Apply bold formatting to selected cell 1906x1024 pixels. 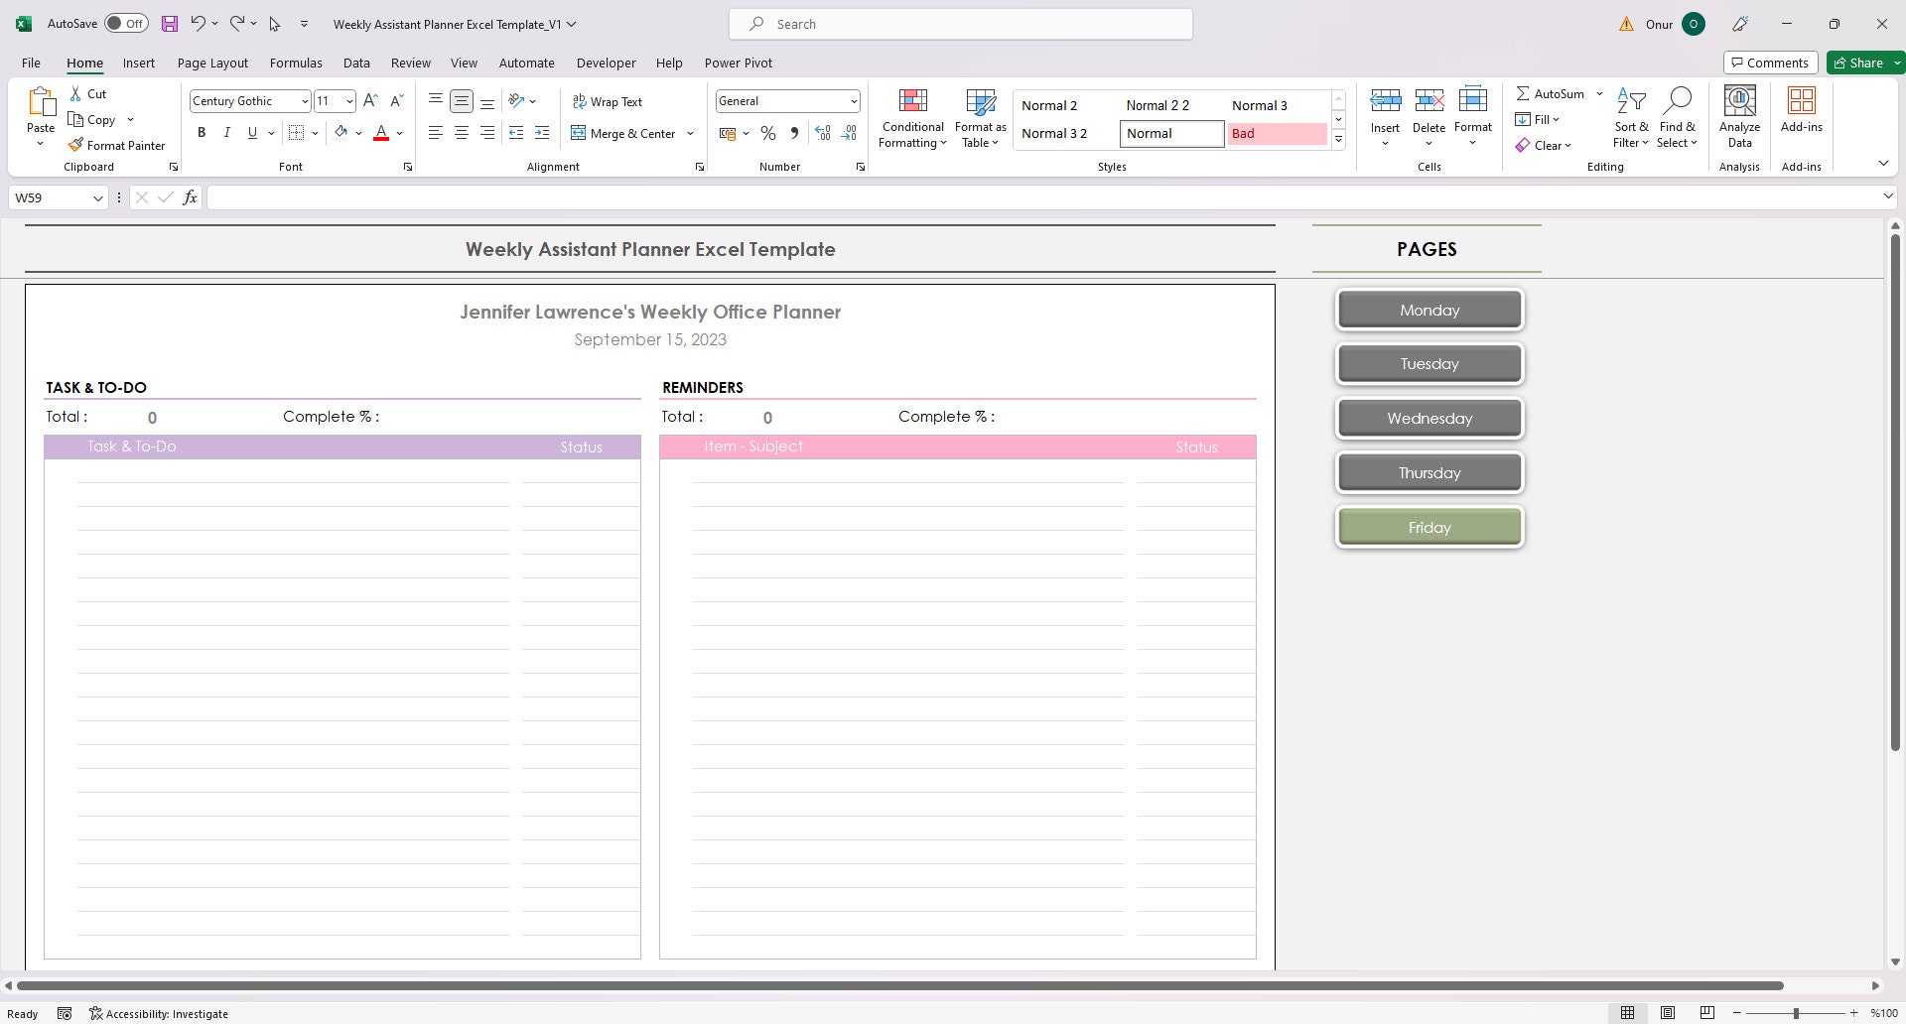click(202, 132)
